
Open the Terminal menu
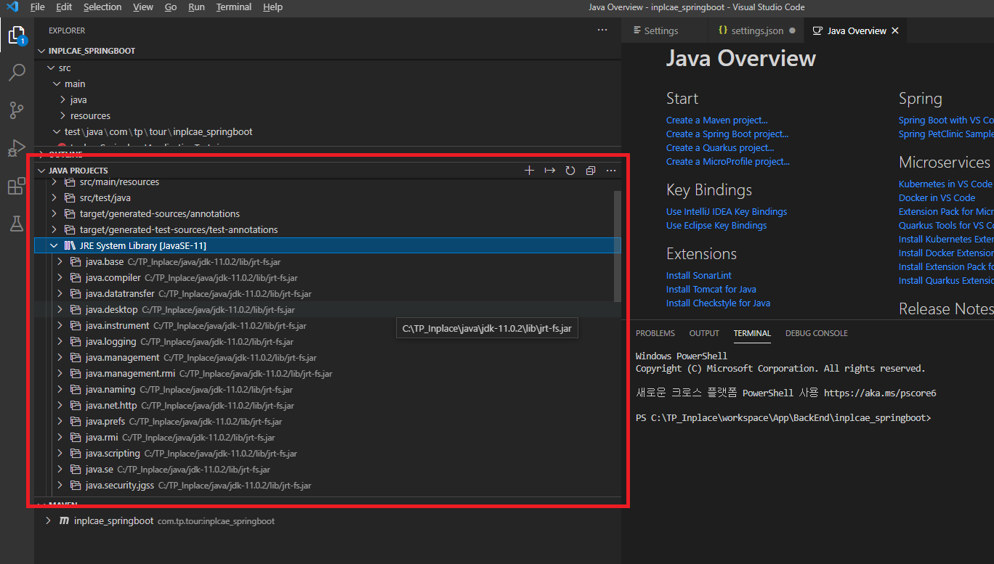point(233,7)
